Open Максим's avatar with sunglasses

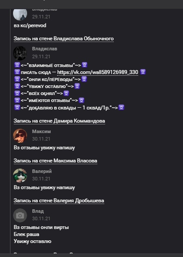click(20, 136)
